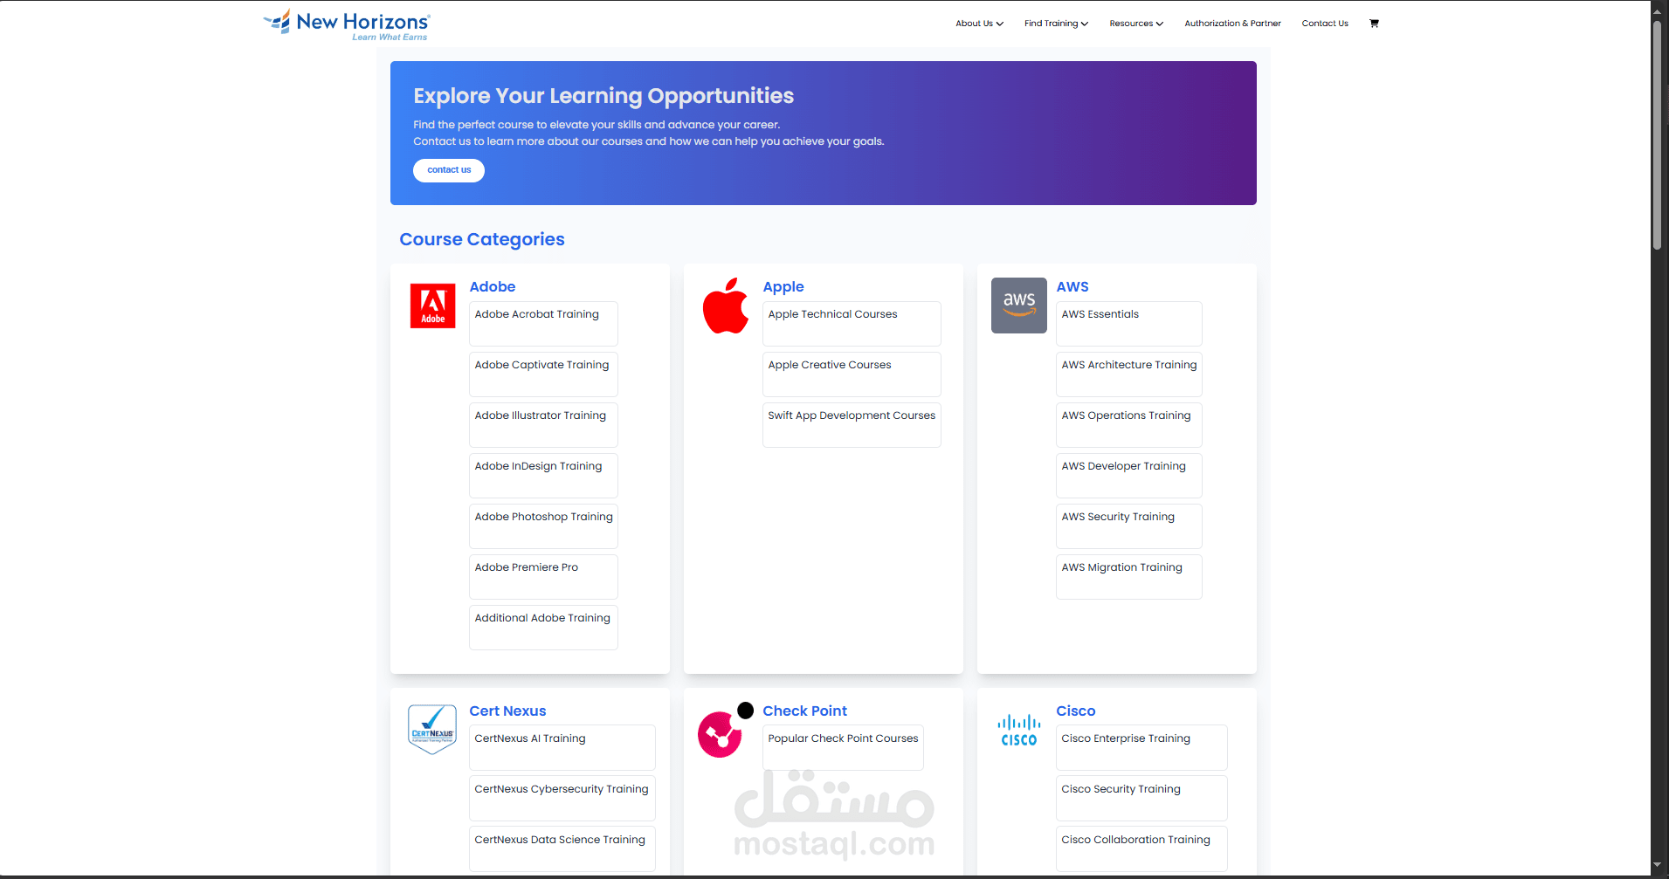Click the Check Point logo icon

click(x=725, y=730)
